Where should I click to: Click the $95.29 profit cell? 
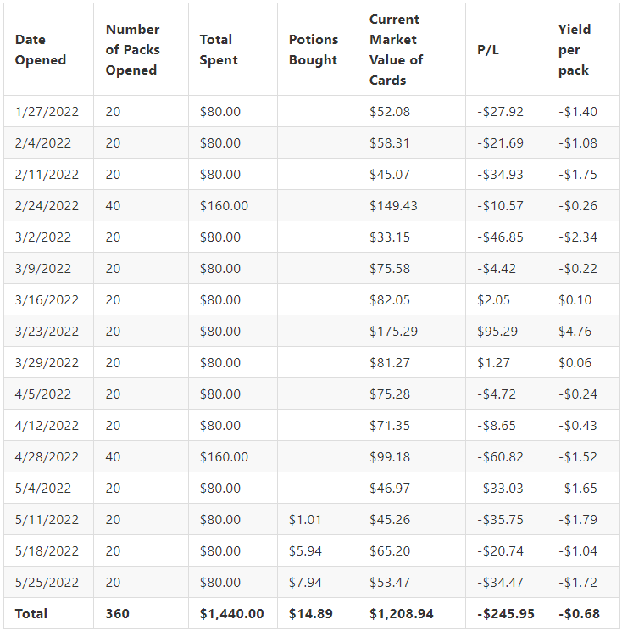497,332
